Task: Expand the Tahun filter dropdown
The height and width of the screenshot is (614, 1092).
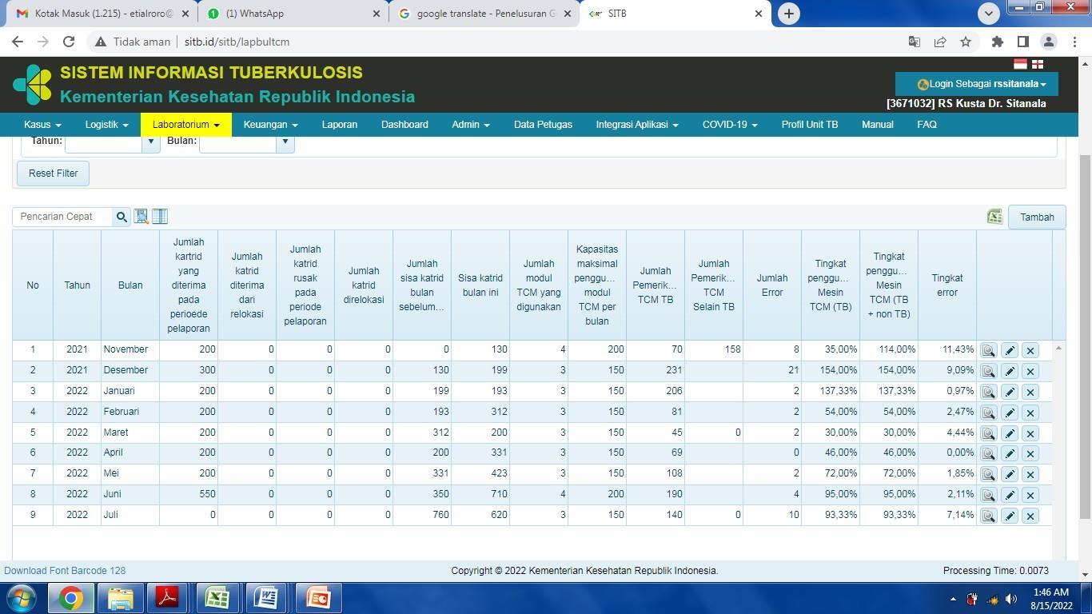Action: pos(150,142)
